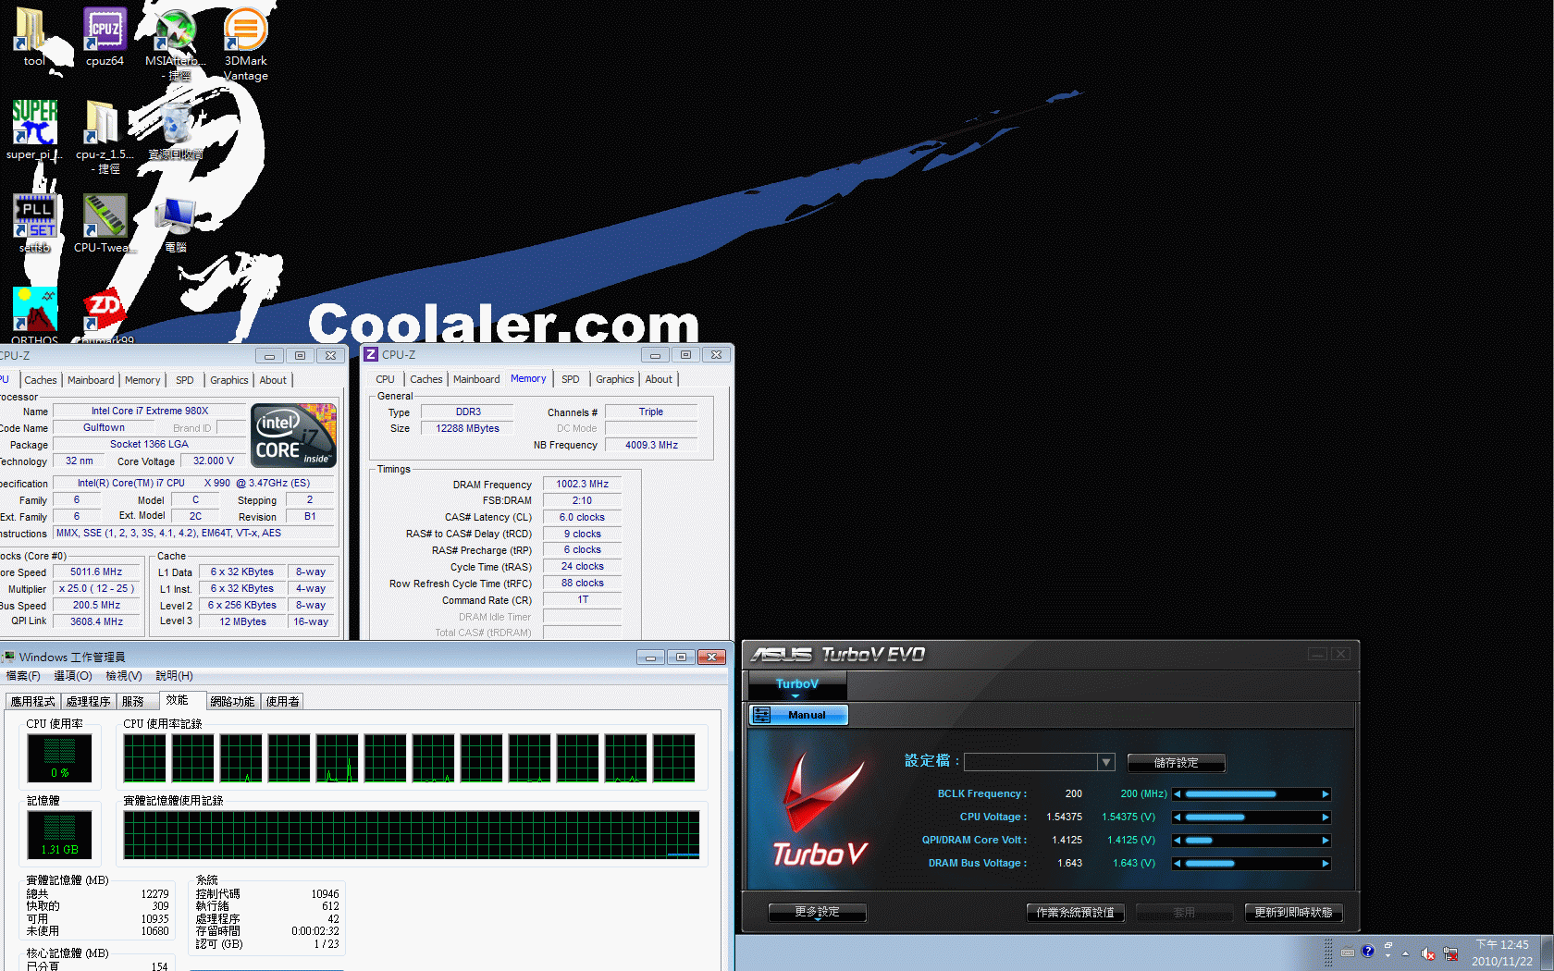Open the tool folder on desktop

(33, 37)
